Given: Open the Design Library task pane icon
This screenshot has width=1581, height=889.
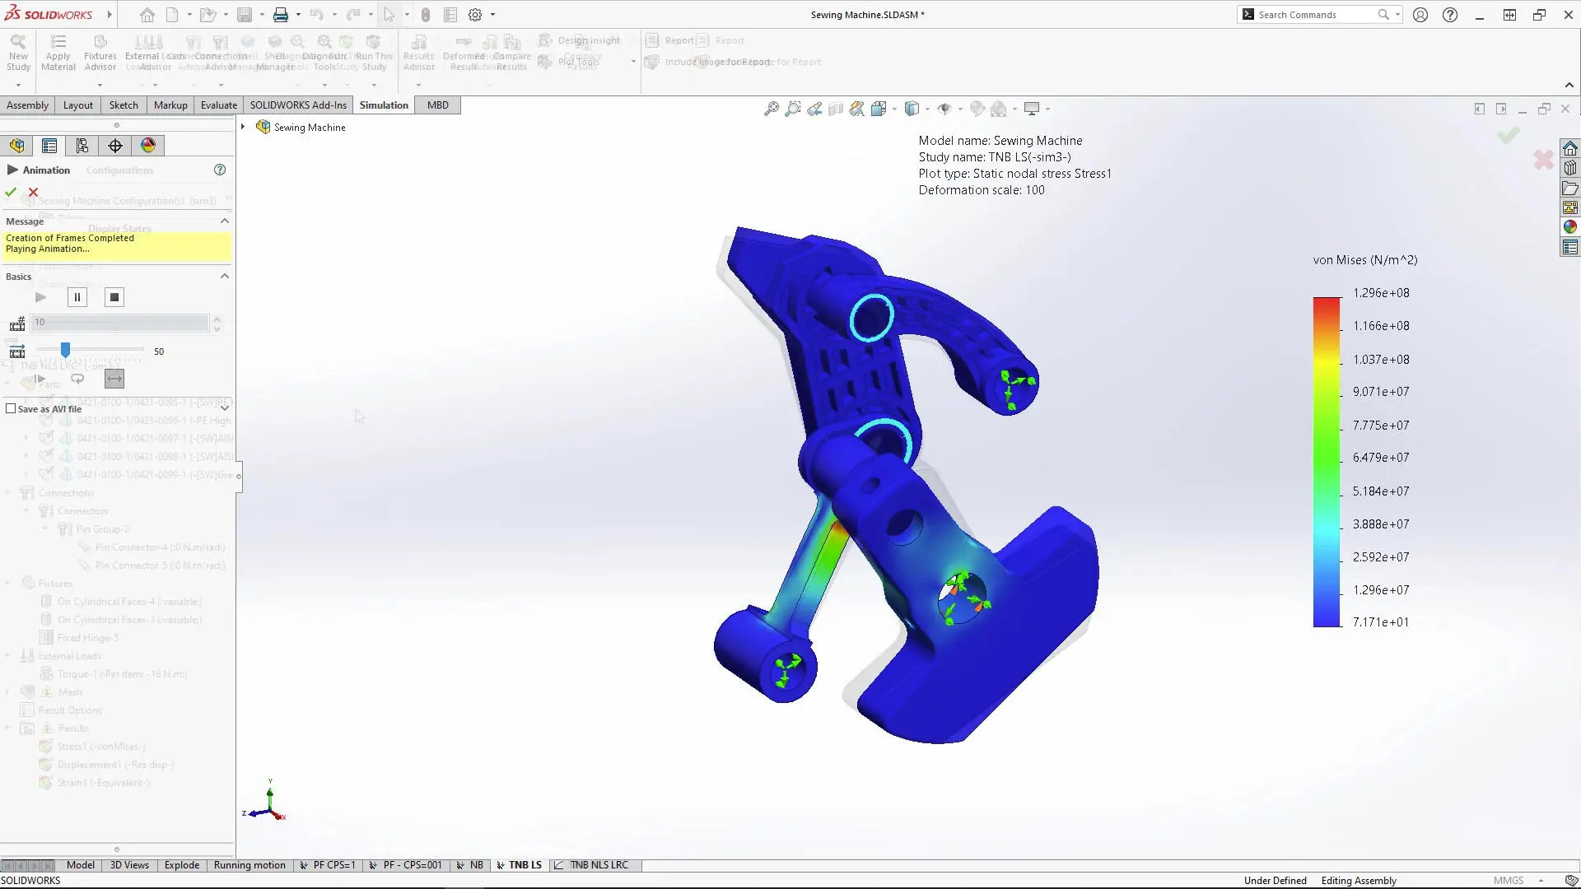Looking at the screenshot, I should pyautogui.click(x=1570, y=168).
